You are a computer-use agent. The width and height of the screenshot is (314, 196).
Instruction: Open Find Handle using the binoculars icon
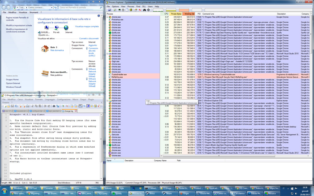(144, 10)
